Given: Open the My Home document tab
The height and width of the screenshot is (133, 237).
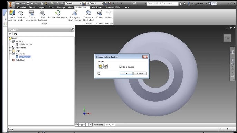Looking at the screenshot, I should click(98, 125).
